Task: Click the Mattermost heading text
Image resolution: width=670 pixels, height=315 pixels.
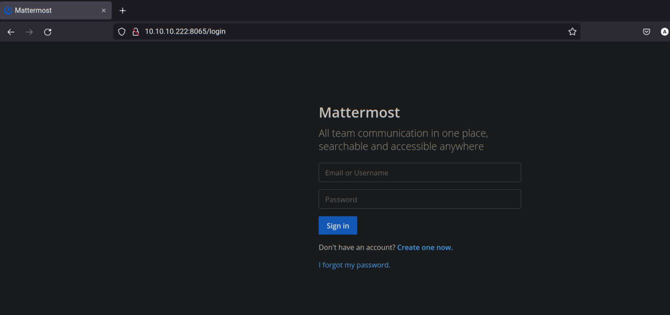Action: point(359,112)
